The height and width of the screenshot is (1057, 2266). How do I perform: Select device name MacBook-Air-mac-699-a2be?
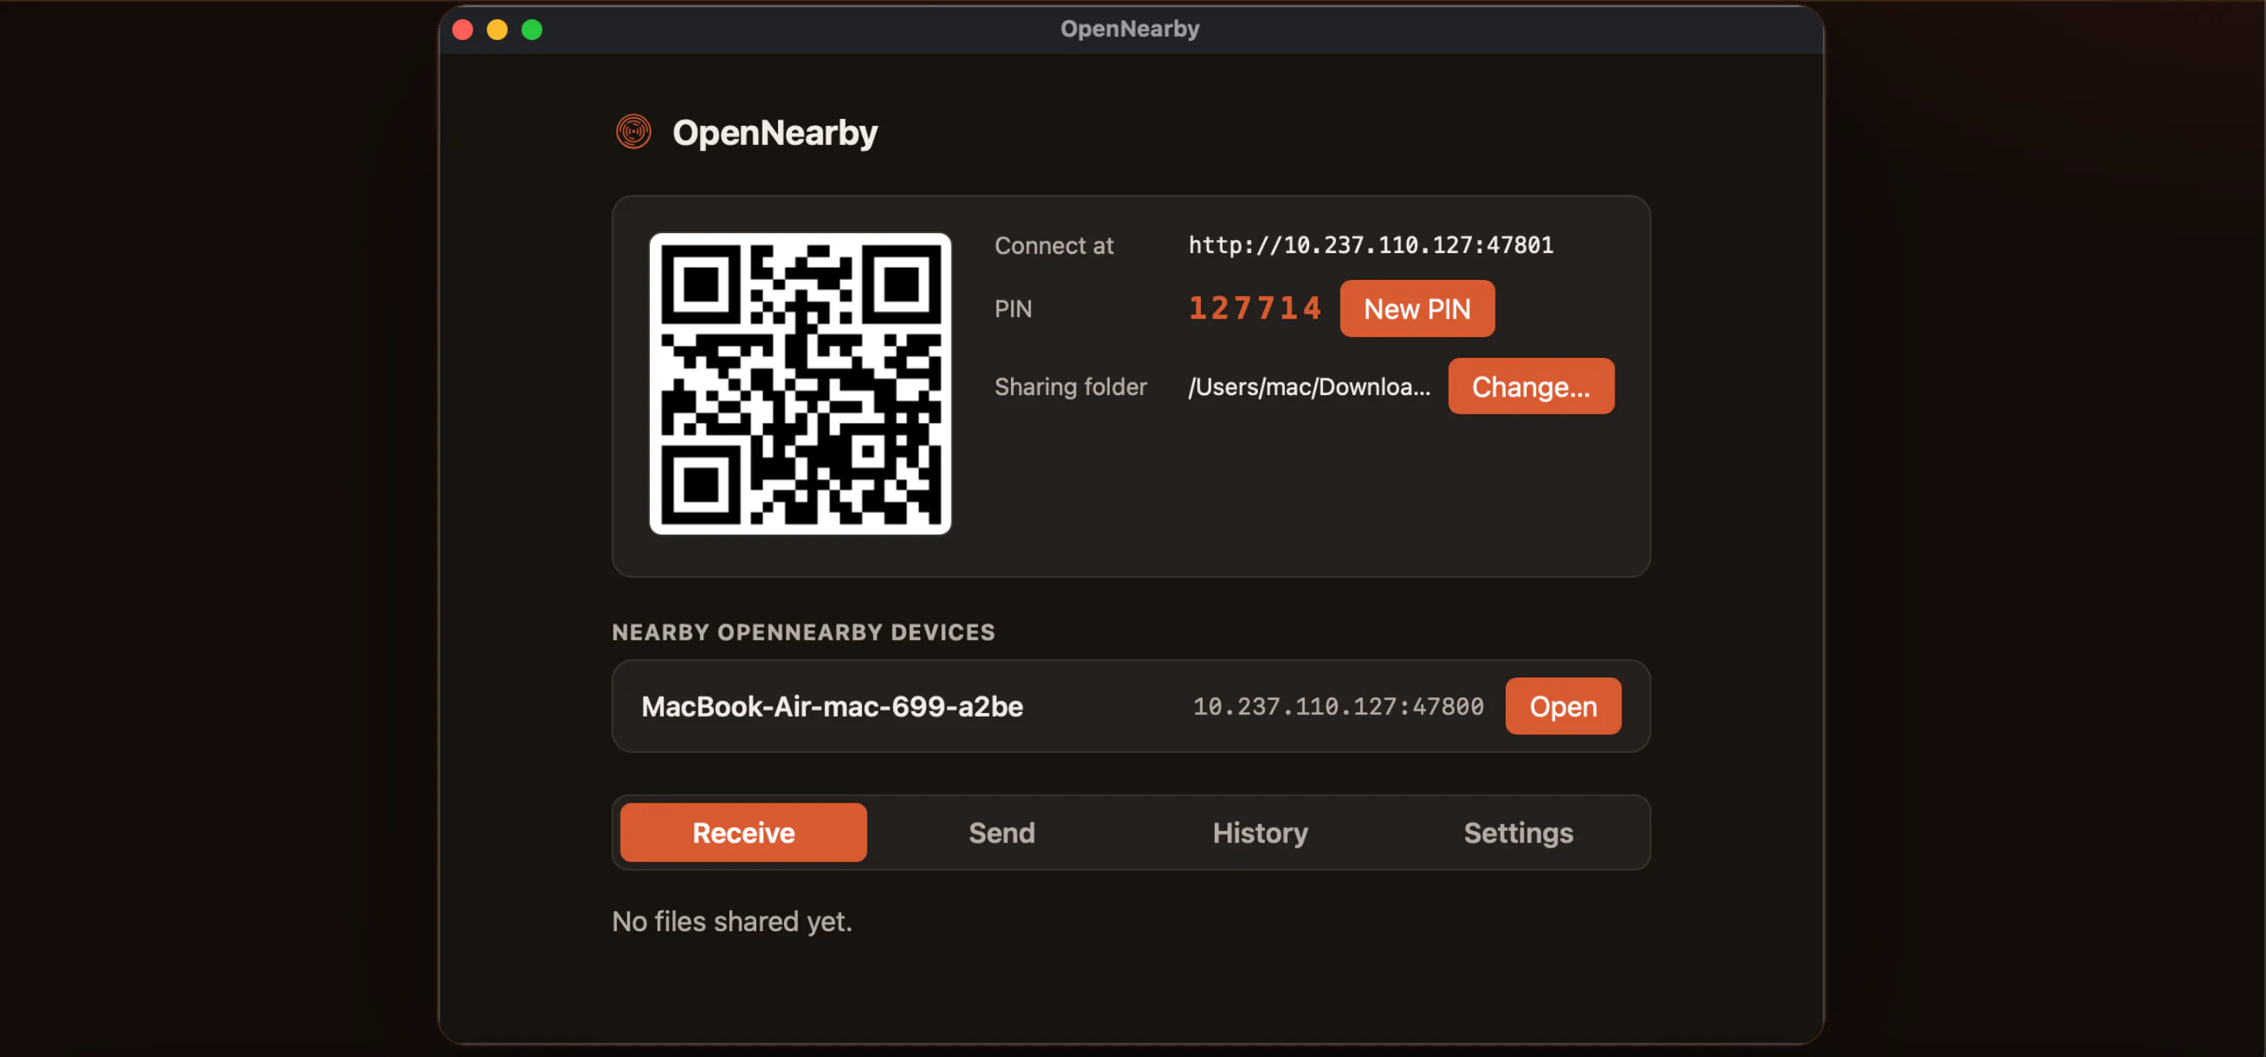click(832, 706)
